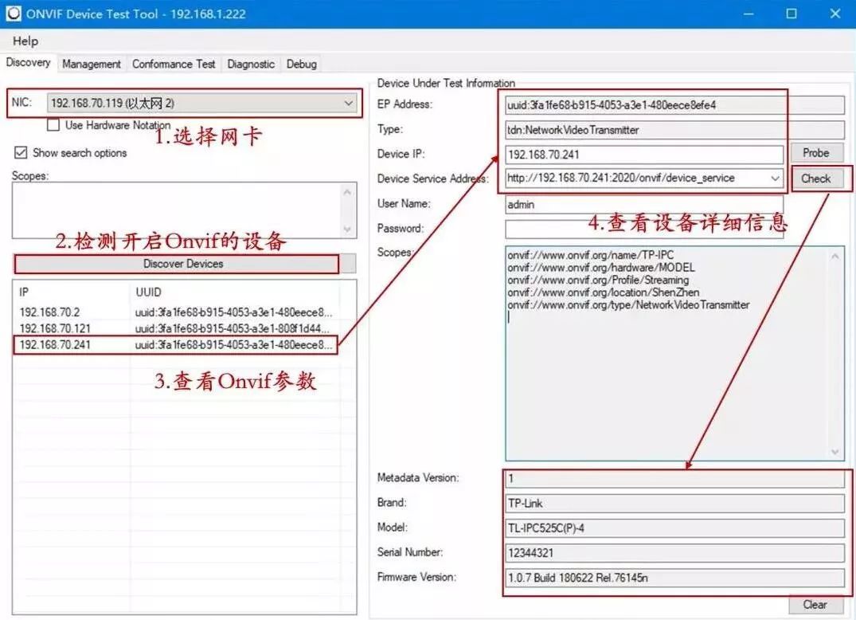Enable Use Hardware Notation checkbox
This screenshot has height=620, width=856.
(x=53, y=125)
